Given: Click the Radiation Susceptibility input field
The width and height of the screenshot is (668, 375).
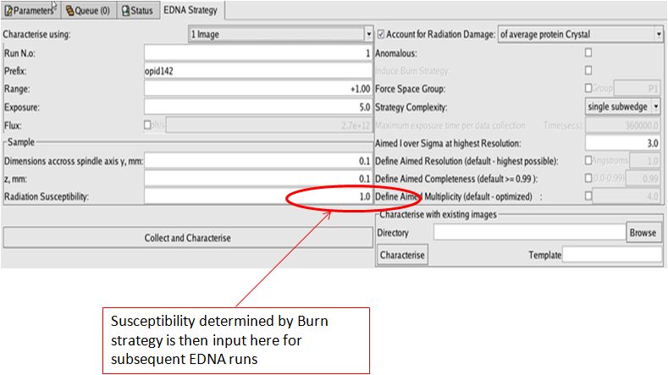Looking at the screenshot, I should tap(258, 196).
